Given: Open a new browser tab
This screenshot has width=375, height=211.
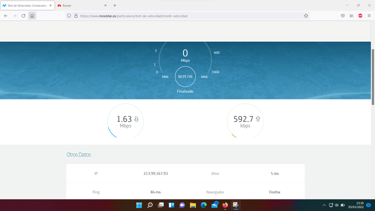Looking at the screenshot, I should [x=115, y=6].
